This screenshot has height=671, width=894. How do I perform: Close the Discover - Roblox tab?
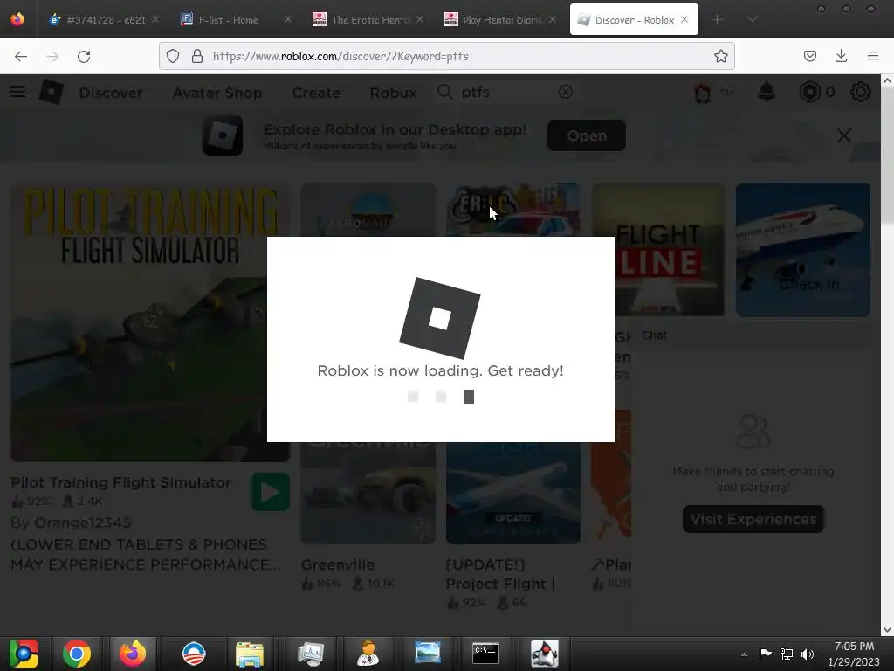pyautogui.click(x=684, y=19)
